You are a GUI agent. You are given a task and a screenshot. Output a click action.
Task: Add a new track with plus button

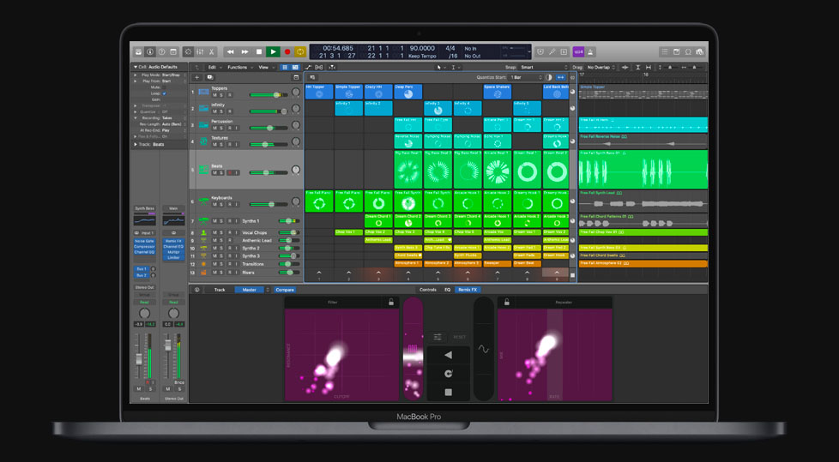(x=197, y=77)
